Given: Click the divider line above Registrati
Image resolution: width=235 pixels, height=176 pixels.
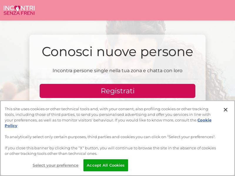Looking at the screenshot, I should [117, 79].
